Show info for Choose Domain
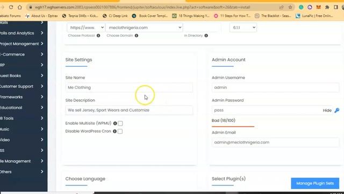Image resolution: width=344 pixels, height=194 pixels. [x=137, y=36]
